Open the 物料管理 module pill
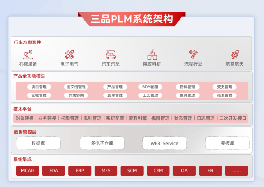 pos(188,87)
